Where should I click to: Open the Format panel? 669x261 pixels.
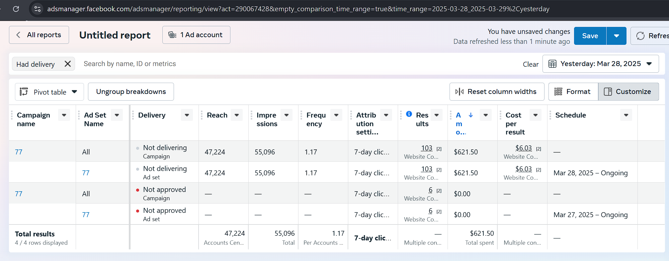point(573,92)
